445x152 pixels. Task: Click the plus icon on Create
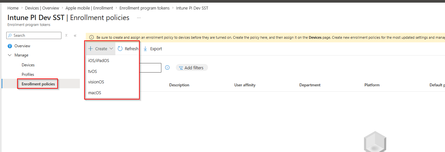[x=90, y=49]
